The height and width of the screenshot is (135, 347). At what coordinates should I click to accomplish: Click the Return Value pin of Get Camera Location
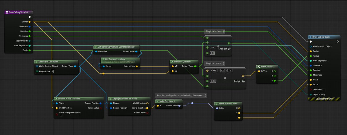pos(137,66)
